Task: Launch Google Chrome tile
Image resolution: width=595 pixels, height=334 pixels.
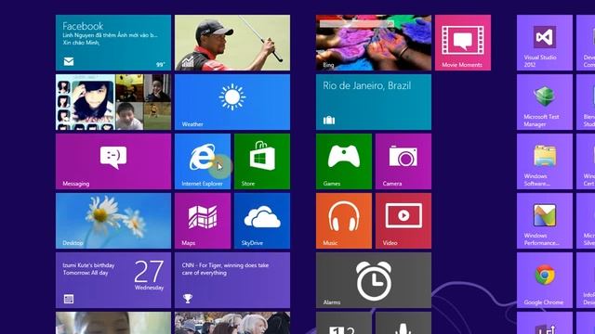Action: pyautogui.click(x=545, y=280)
